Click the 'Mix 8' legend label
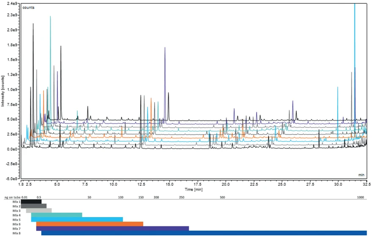The image size is (374, 239). pos(16,233)
